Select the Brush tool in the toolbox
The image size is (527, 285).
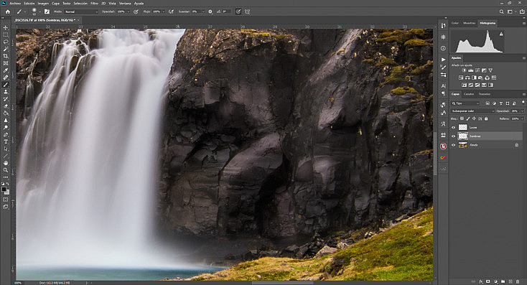tap(6, 85)
